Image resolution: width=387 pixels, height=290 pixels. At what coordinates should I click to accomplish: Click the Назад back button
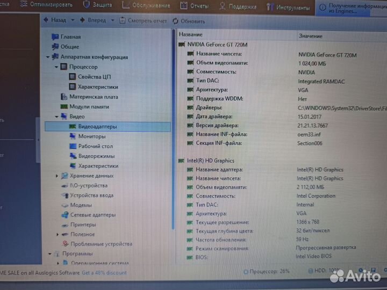[55, 20]
